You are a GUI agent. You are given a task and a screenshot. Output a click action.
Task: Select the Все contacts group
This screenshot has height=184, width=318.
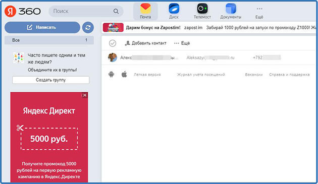click(49, 40)
